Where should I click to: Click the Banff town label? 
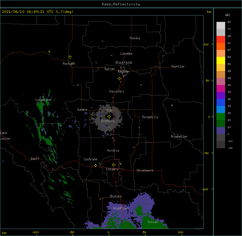pos(35,159)
